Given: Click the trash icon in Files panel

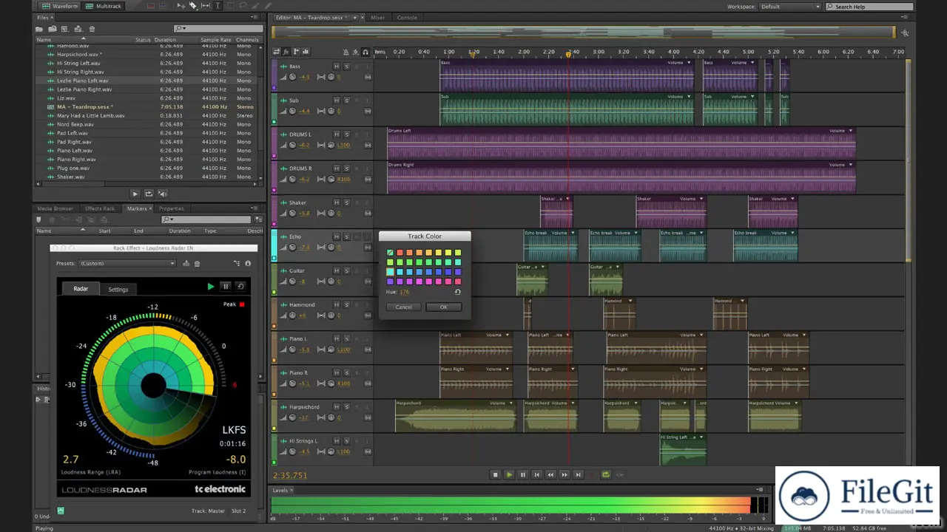Looking at the screenshot, I should click(92, 29).
